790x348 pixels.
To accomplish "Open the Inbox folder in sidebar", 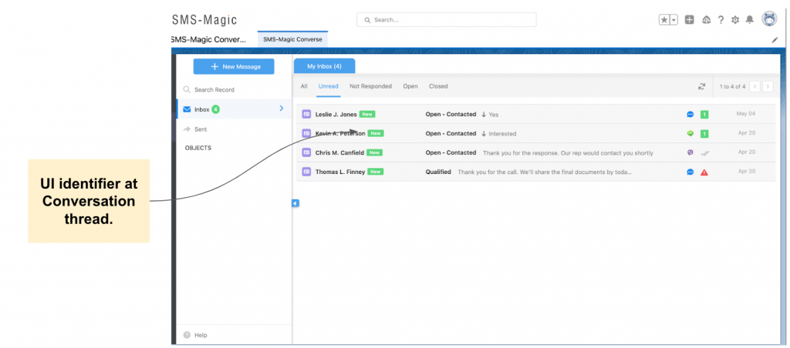I will [235, 109].
